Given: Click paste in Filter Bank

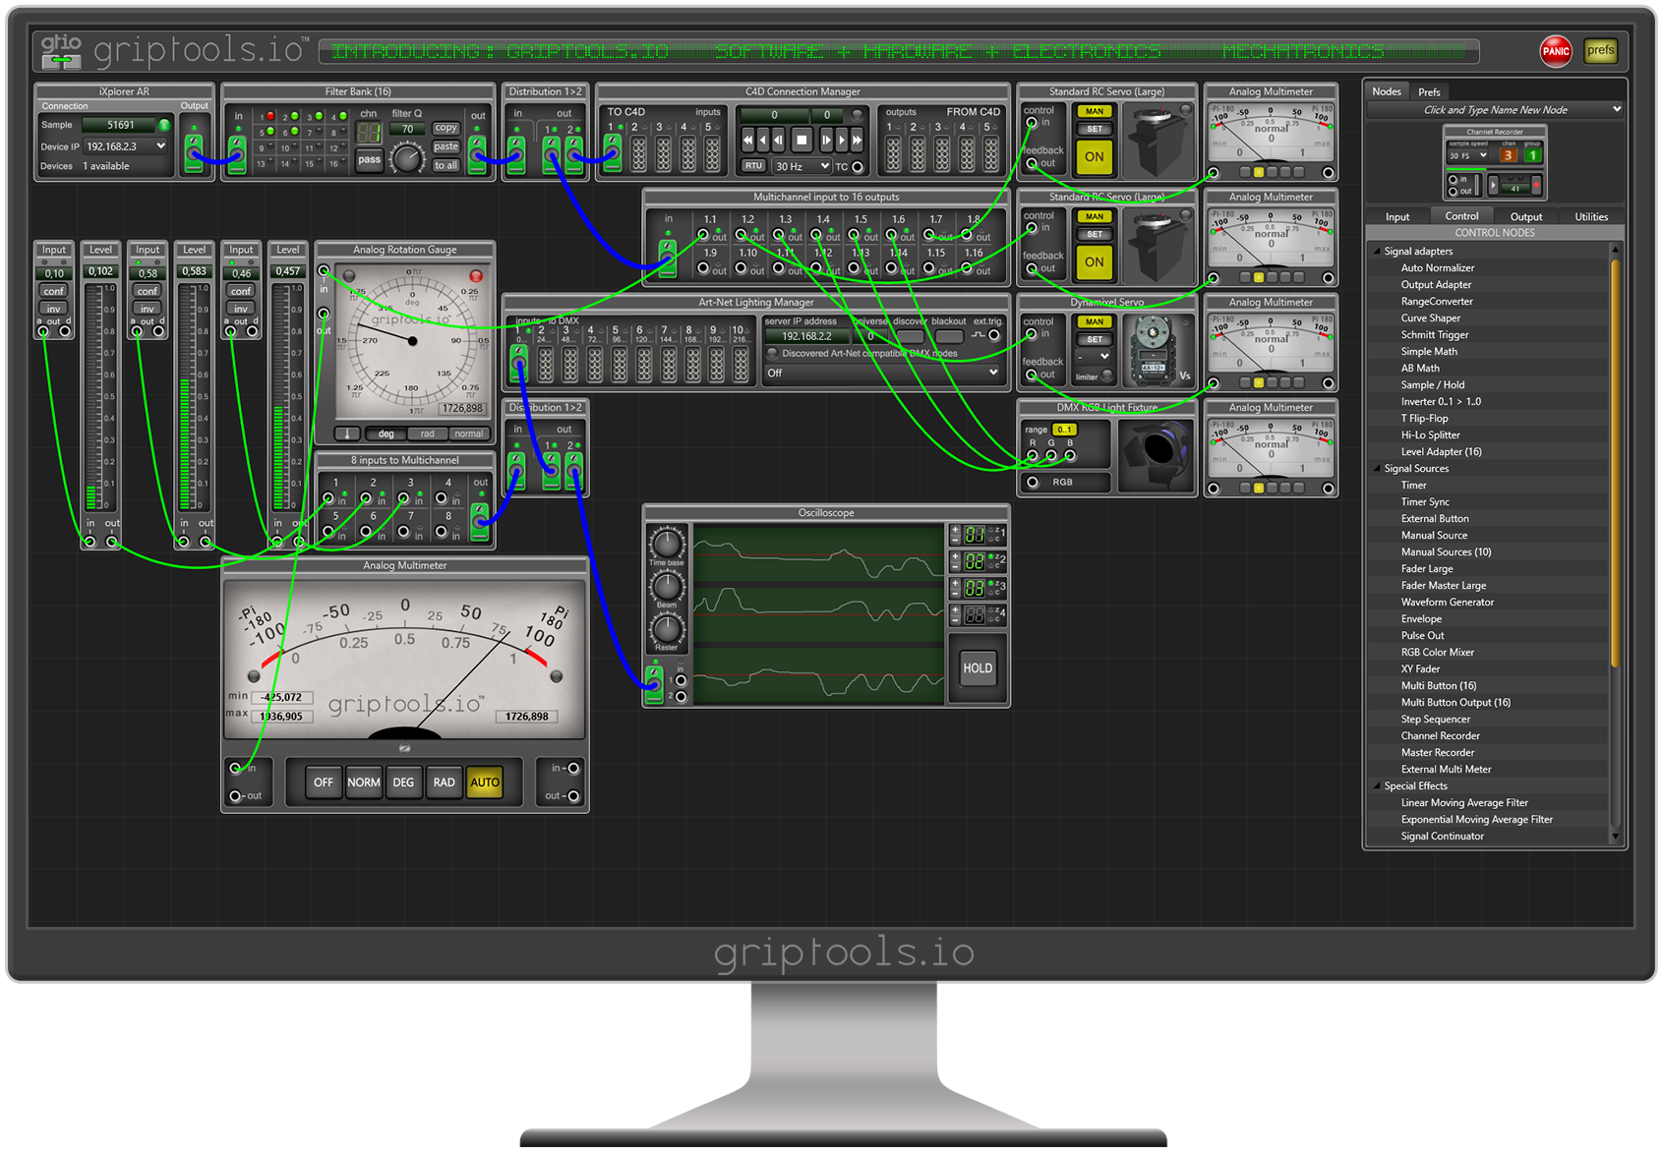Looking at the screenshot, I should click(x=445, y=146).
